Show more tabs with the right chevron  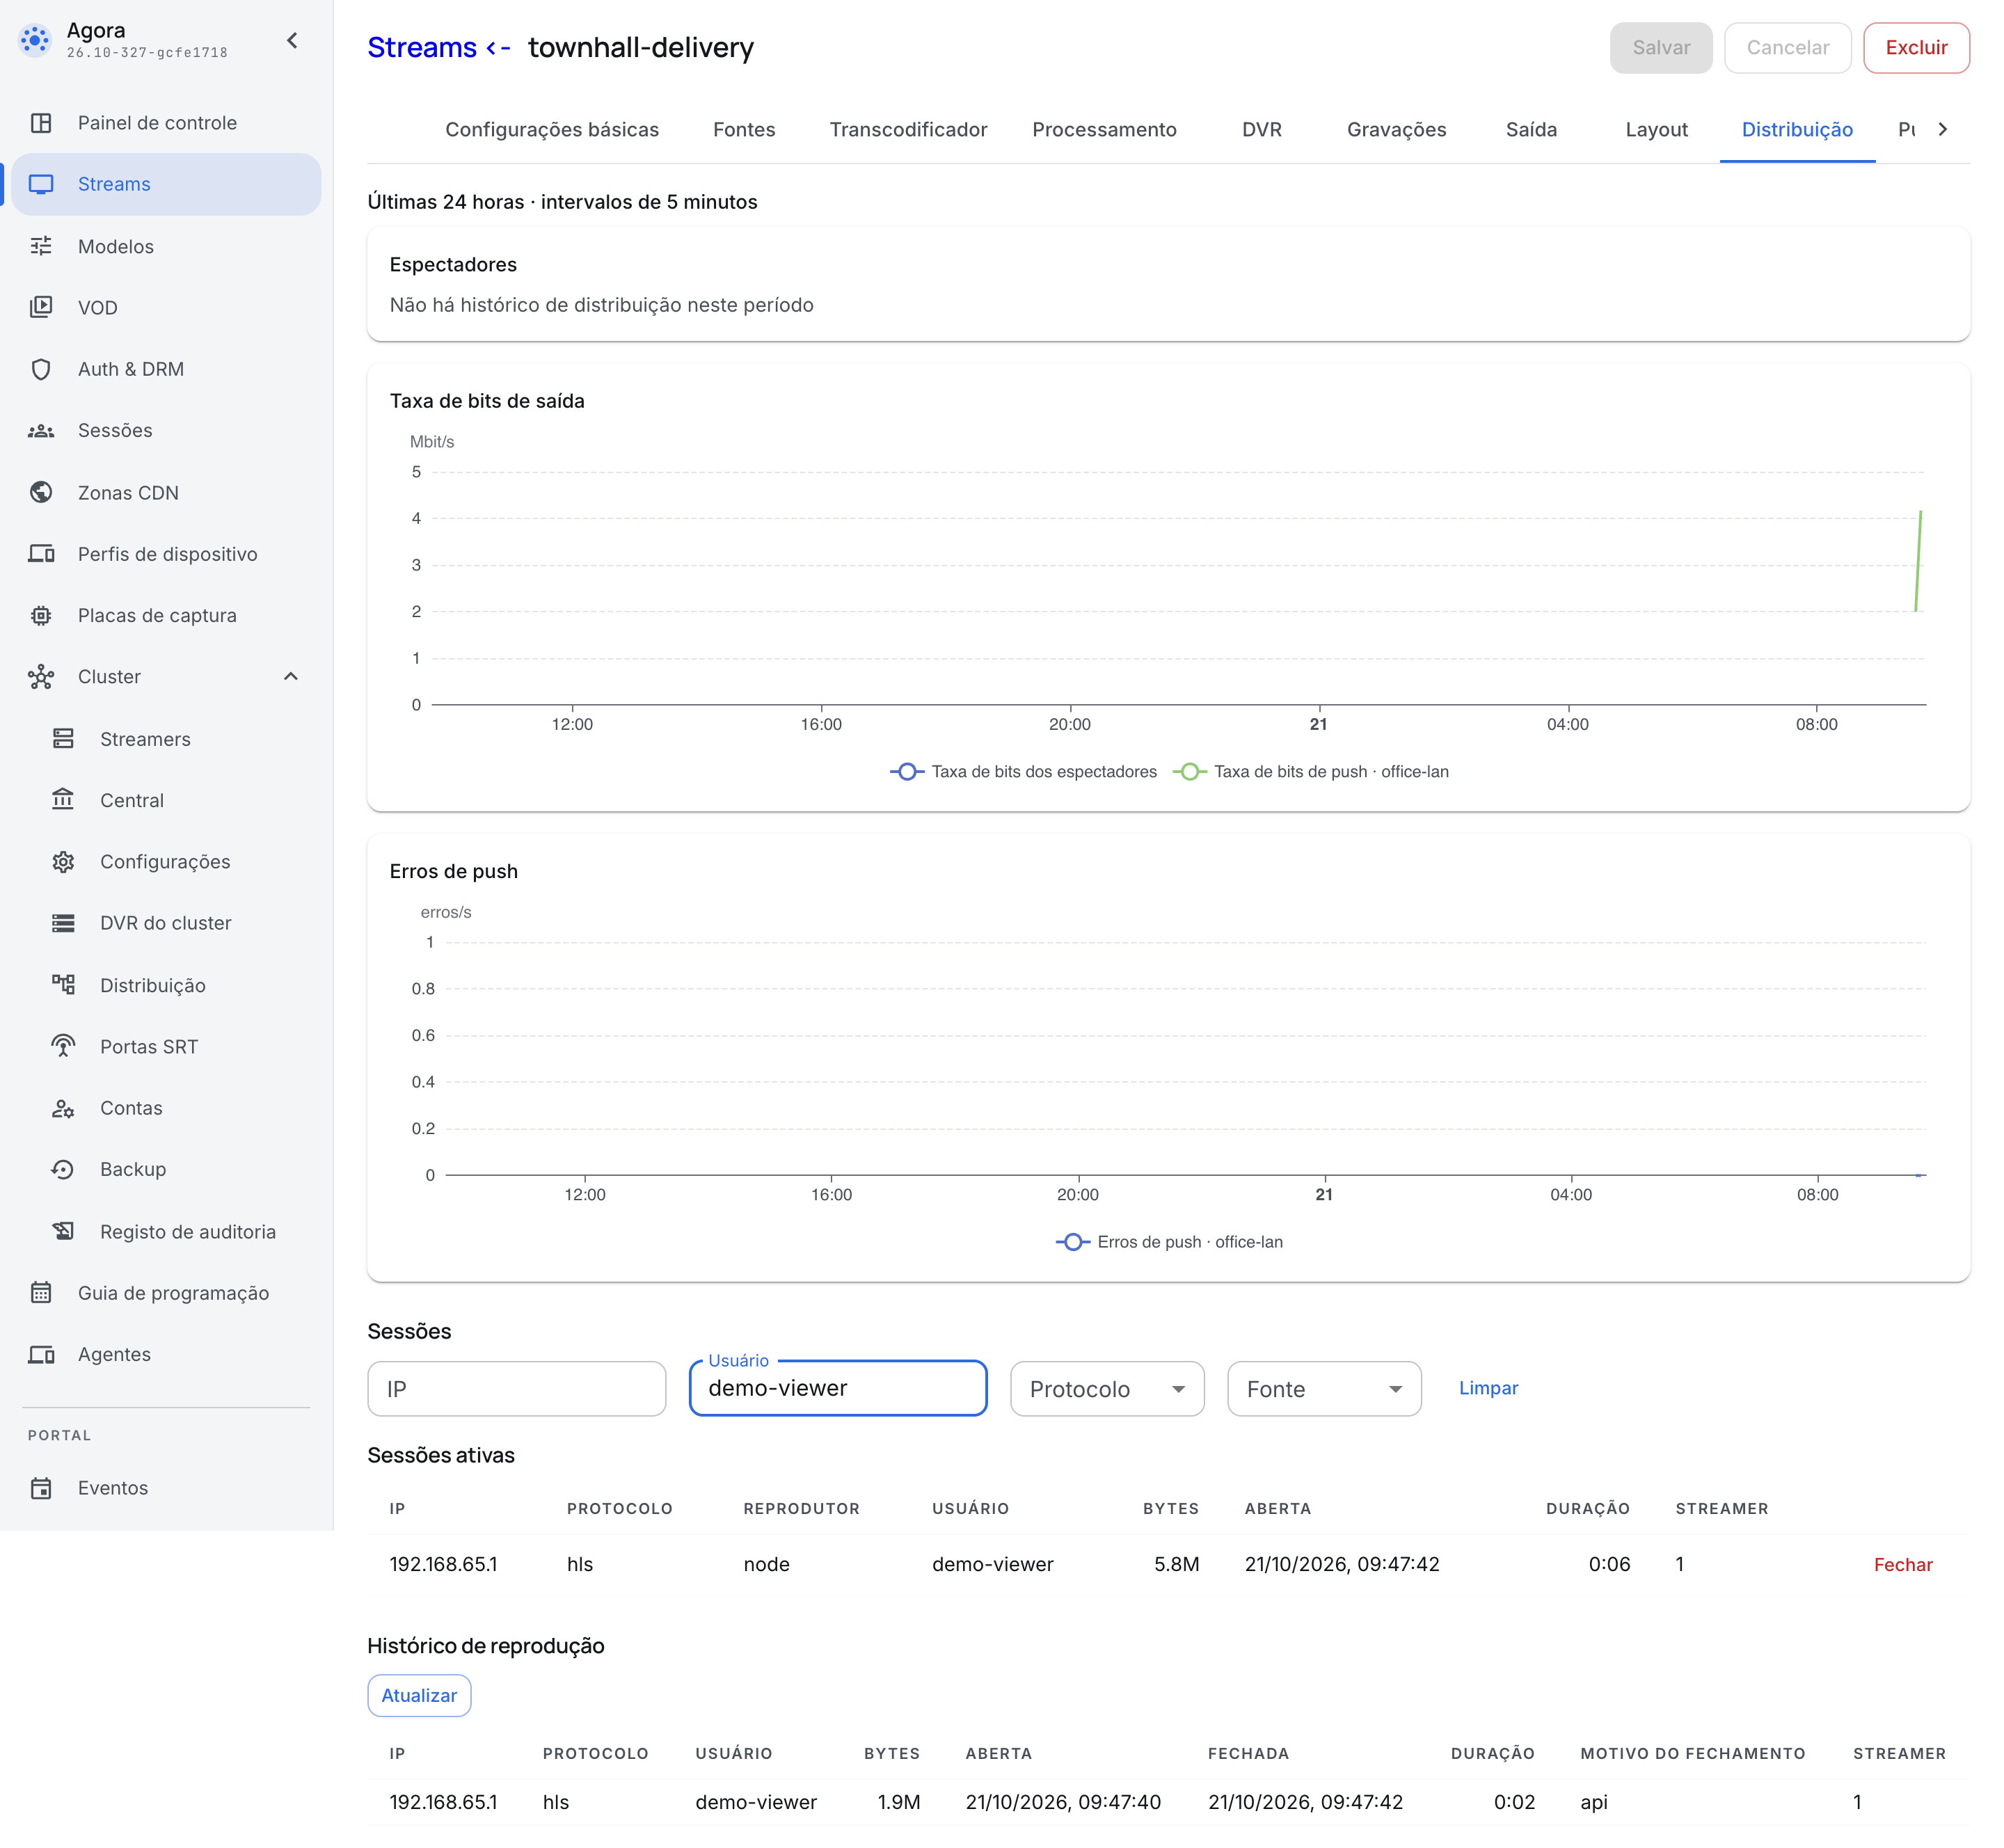point(1942,129)
